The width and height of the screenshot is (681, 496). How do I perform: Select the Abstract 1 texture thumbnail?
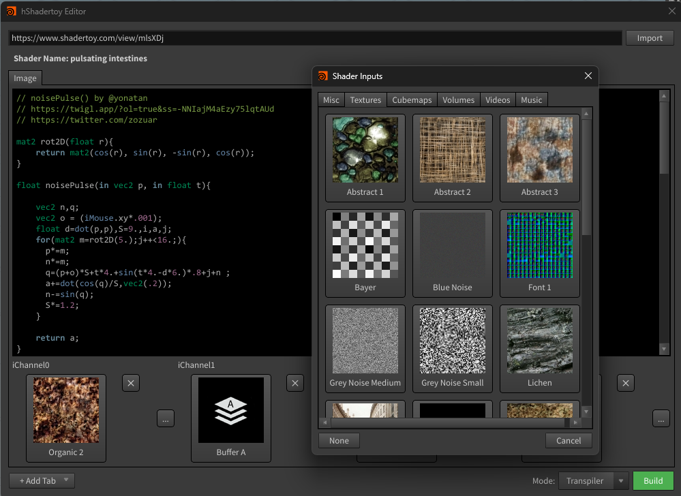point(365,158)
